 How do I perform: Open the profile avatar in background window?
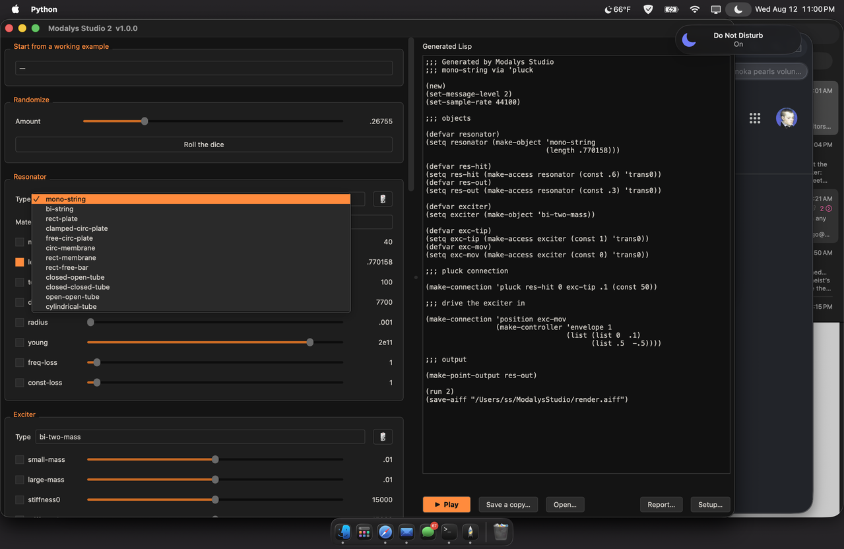[786, 118]
